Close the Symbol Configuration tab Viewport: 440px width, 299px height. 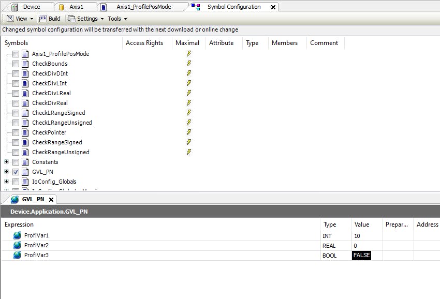pos(273,7)
